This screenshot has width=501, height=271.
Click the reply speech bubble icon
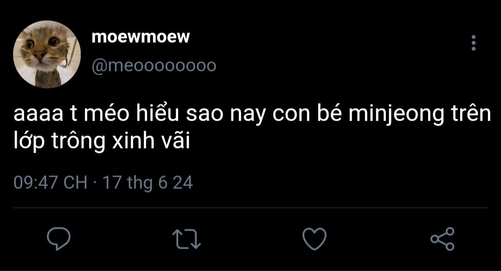58,239
